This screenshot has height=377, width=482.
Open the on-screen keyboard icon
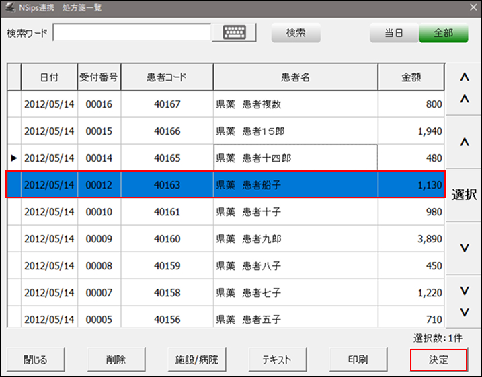(x=234, y=33)
